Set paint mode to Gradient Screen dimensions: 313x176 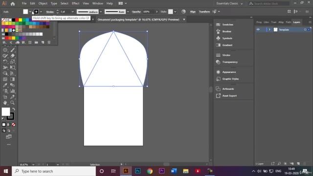tap(9, 125)
